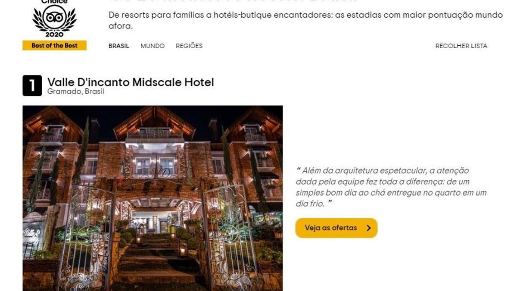Click the yellow Best of the Best badge
517x291 pixels.
pos(54,45)
